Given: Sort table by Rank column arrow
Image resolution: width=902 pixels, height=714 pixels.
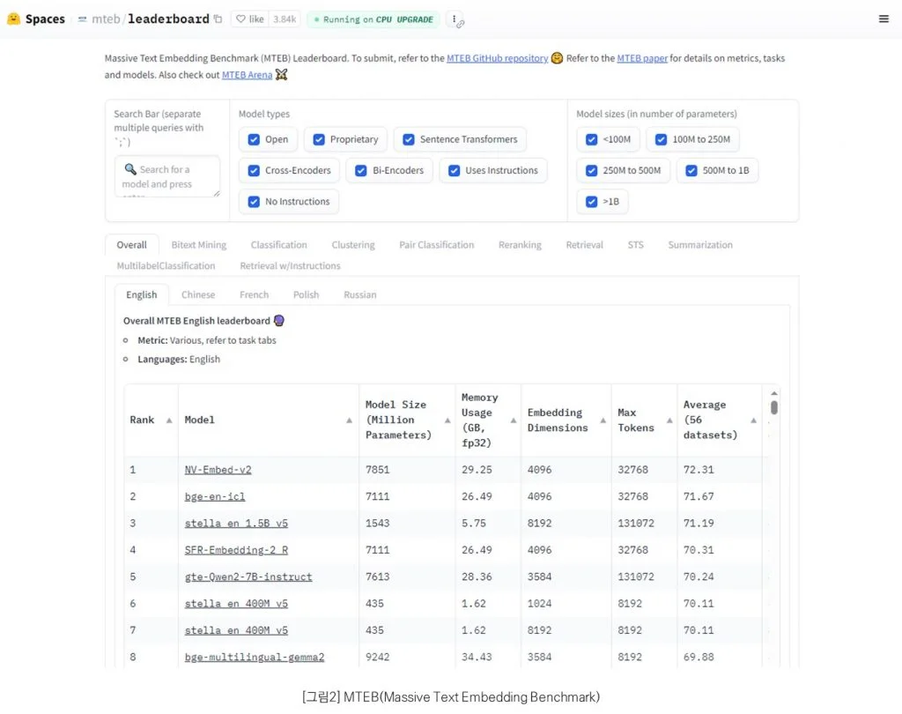Looking at the screenshot, I should tap(169, 420).
